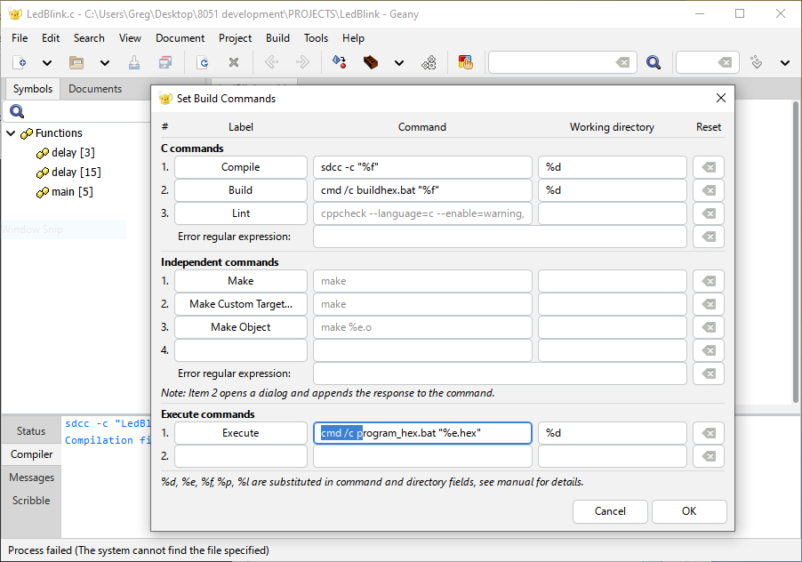Click the Navigate forward arrow icon
The height and width of the screenshot is (562, 802).
click(302, 62)
